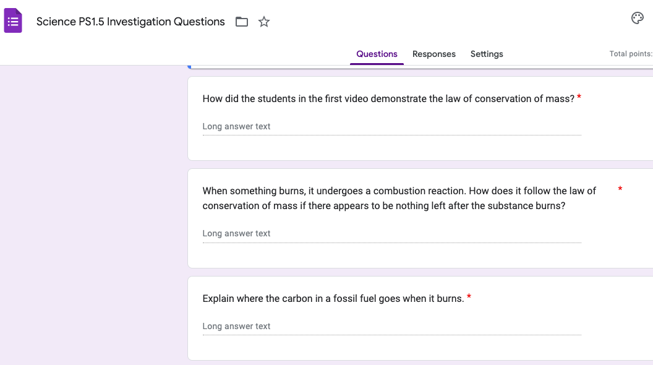Star the Science PS1.5 form

[x=263, y=21]
